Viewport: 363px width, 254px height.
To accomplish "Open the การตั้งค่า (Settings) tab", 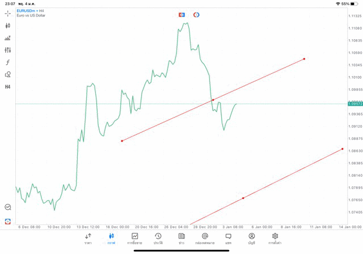I will click(x=275, y=239).
